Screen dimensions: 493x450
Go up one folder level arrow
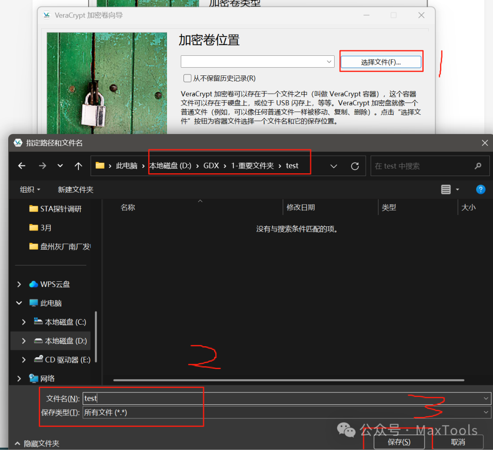pyautogui.click(x=79, y=166)
